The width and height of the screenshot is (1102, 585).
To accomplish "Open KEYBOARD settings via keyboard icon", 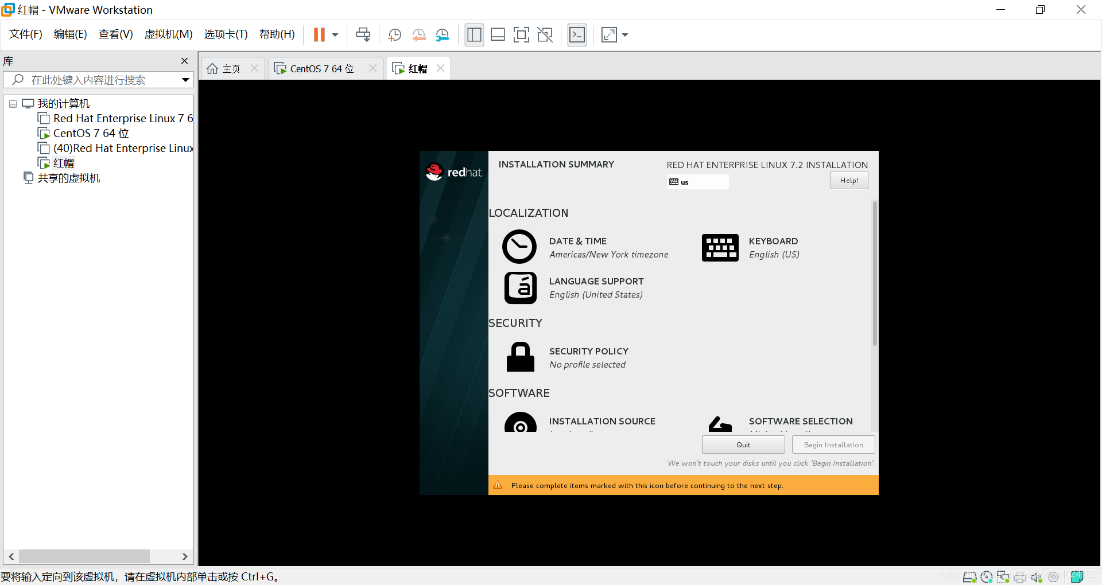I will 720,248.
